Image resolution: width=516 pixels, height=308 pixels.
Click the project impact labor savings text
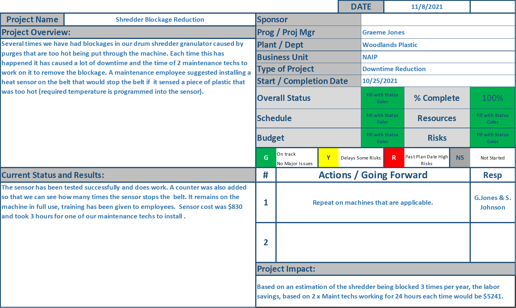[x=380, y=292]
